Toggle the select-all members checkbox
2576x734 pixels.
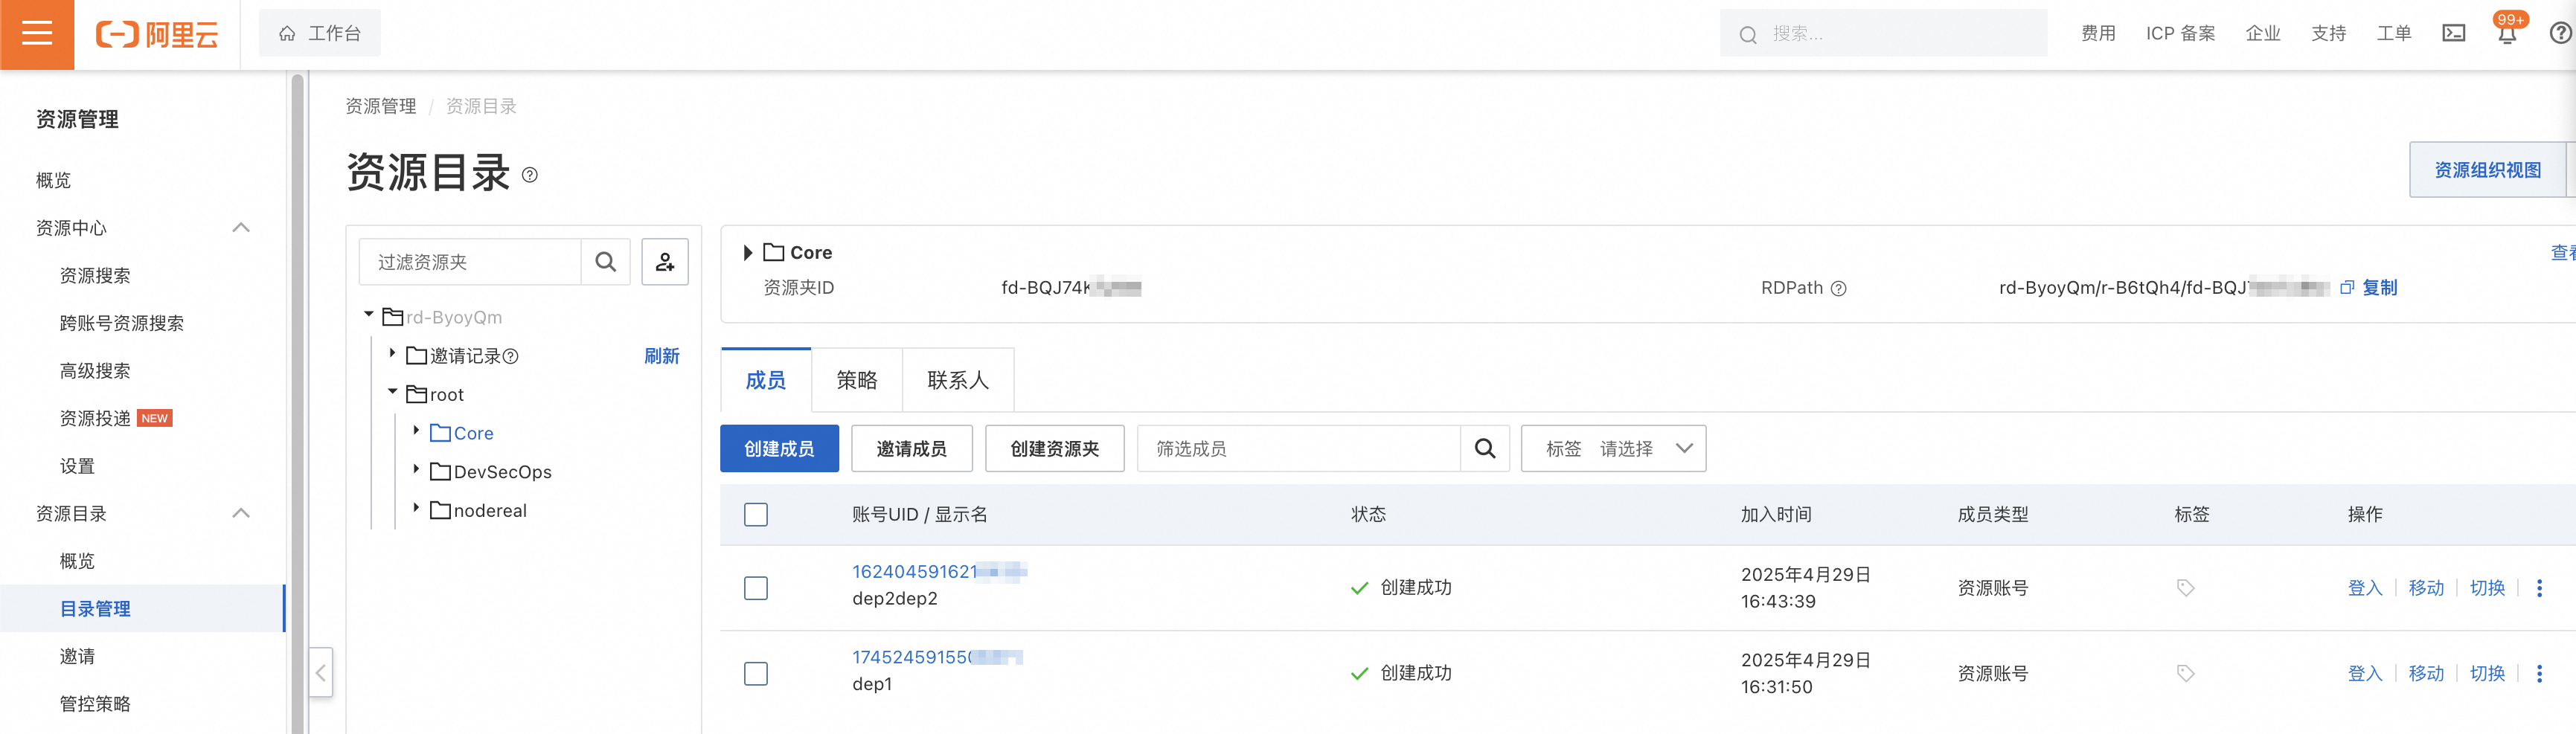click(x=756, y=515)
